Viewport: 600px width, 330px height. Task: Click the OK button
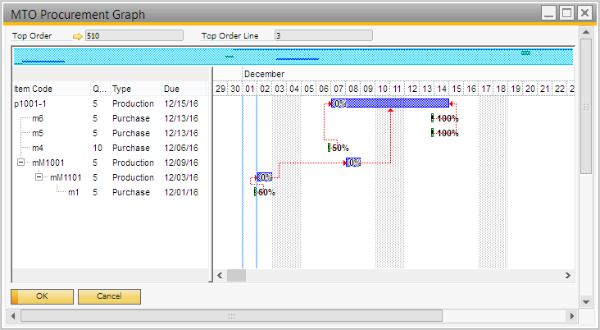pyautogui.click(x=42, y=296)
